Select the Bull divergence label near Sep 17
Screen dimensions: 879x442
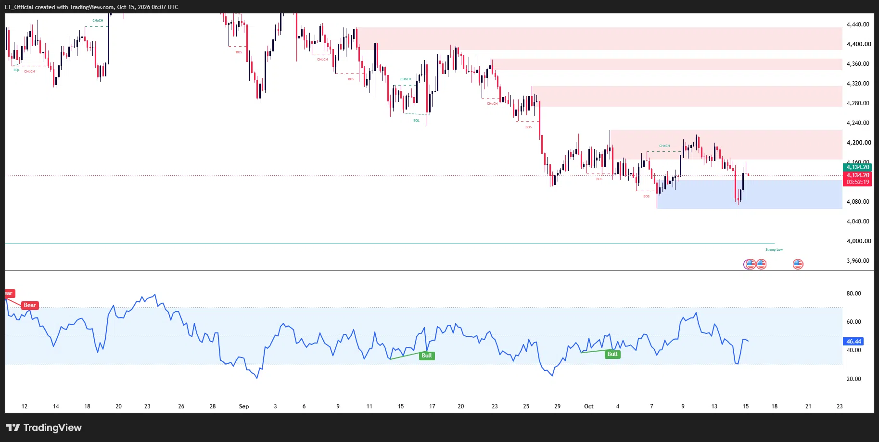tap(427, 356)
